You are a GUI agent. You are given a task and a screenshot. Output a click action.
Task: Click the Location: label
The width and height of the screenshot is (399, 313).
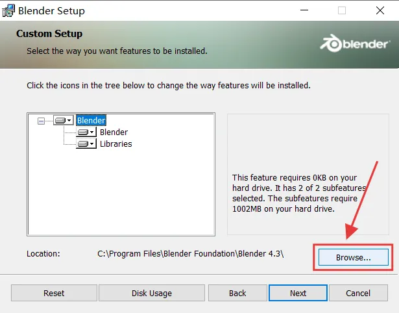point(43,254)
